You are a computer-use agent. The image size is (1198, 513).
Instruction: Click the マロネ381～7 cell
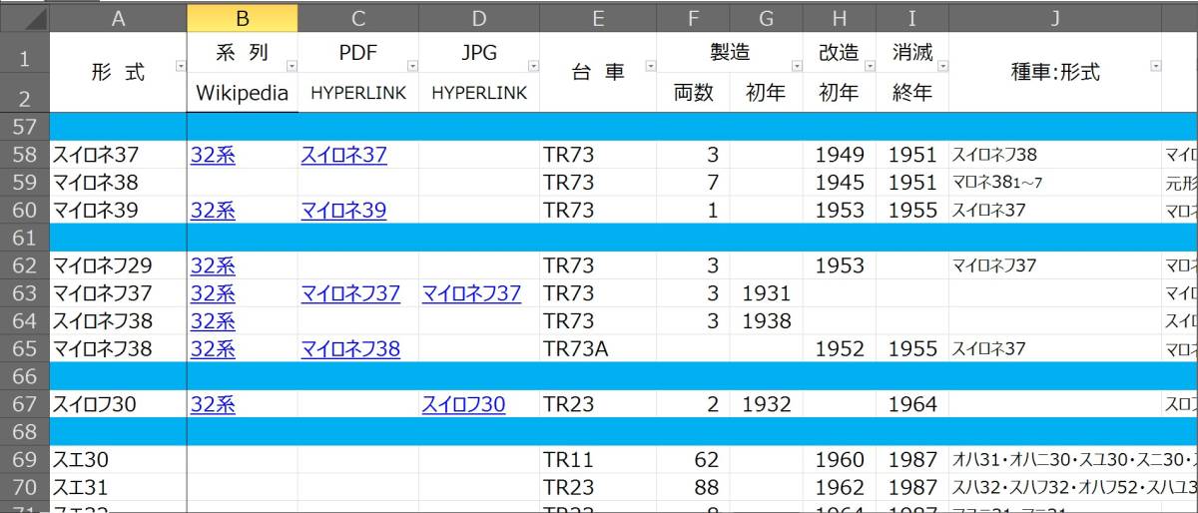(1055, 183)
